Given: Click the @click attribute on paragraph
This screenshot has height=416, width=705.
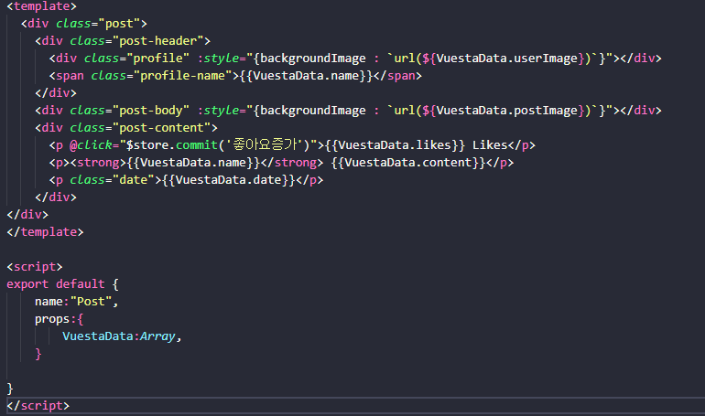Looking at the screenshot, I should [91, 145].
